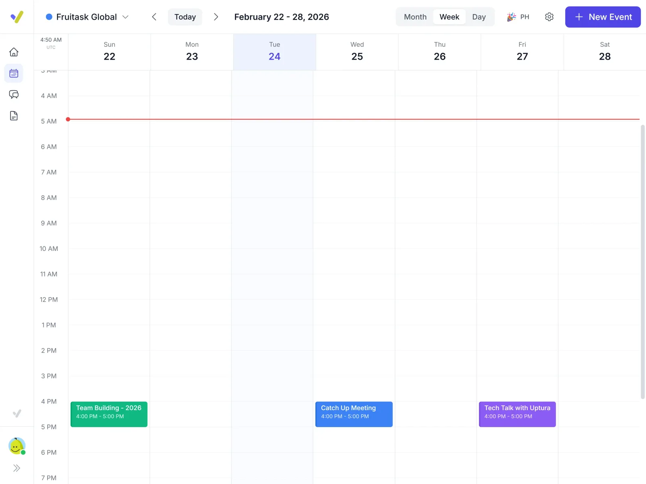Select Tue 24 day header
Screen dimensions: 646x484
pyautogui.click(x=275, y=52)
